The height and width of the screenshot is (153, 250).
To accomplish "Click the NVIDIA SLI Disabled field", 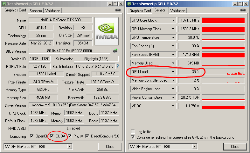I will pos(74,128).
